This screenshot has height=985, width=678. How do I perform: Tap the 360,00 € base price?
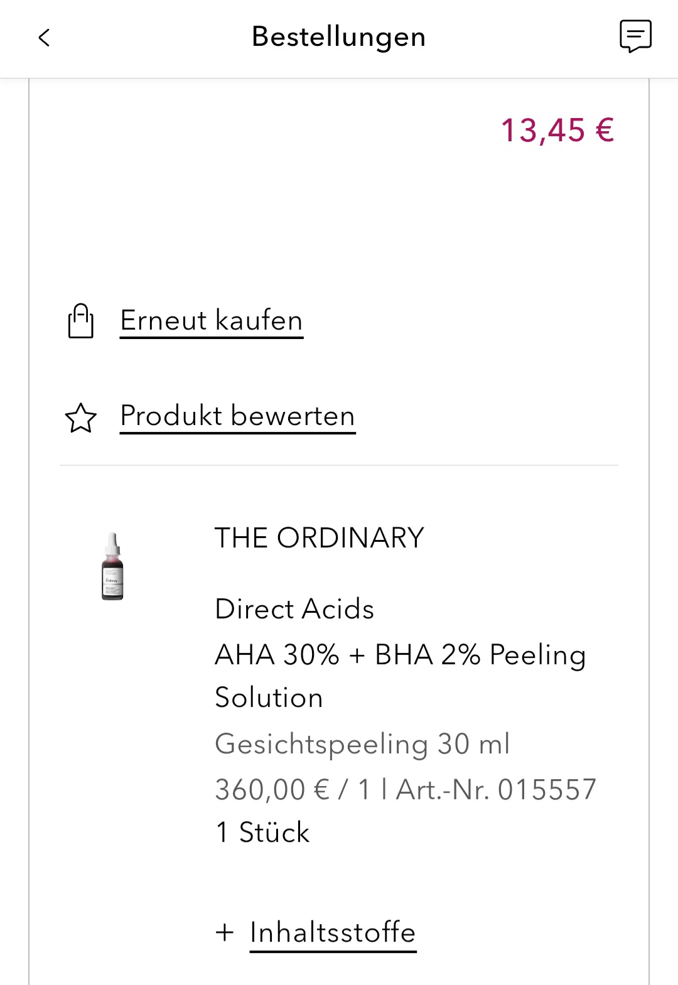[272, 789]
